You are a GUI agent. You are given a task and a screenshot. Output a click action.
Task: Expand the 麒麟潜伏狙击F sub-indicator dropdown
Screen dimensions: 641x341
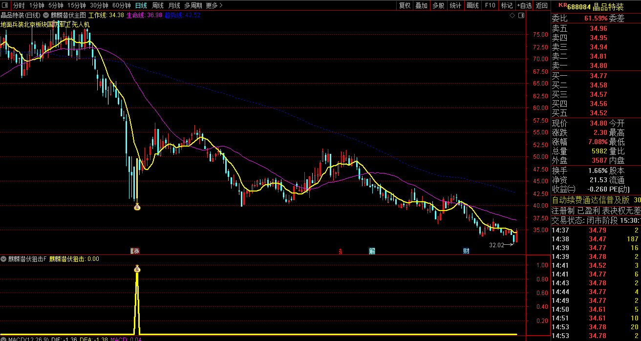pos(4,259)
